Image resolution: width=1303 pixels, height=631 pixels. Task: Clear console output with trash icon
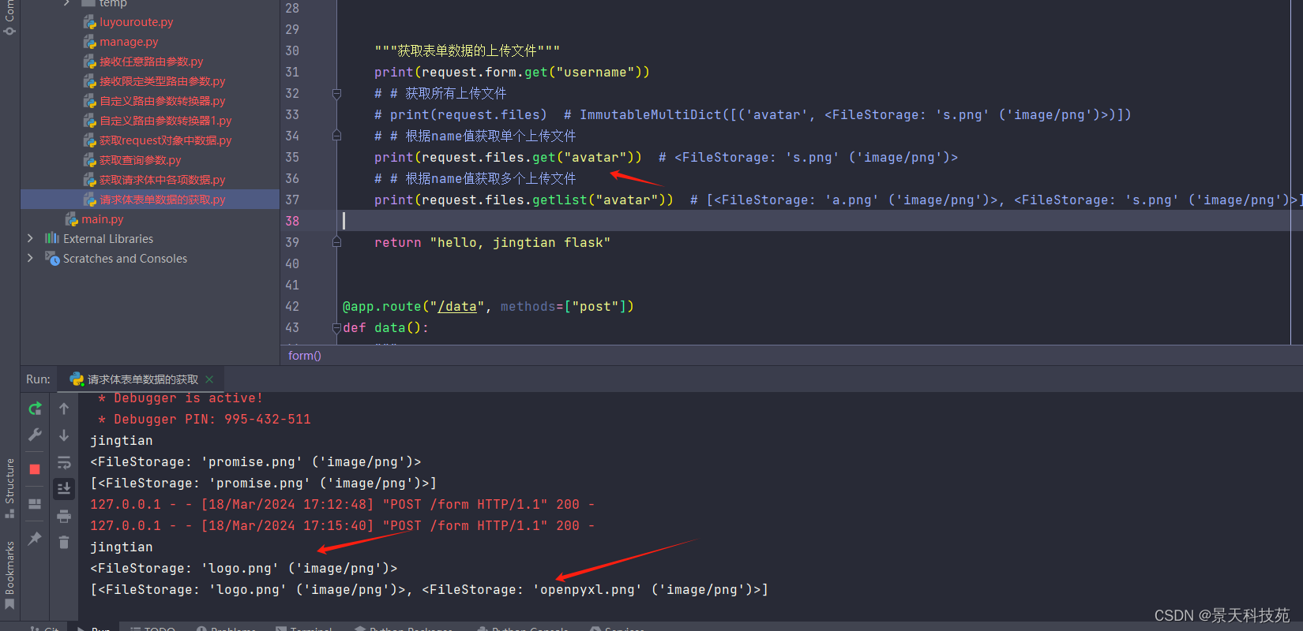[64, 543]
